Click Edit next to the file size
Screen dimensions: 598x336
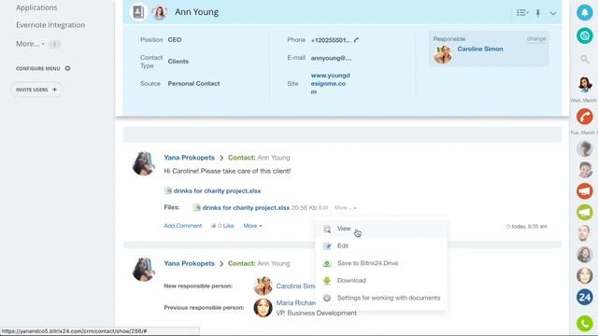click(x=323, y=207)
